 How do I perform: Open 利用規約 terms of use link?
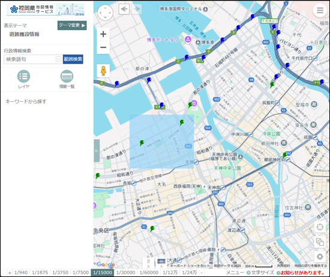tap(283, 266)
